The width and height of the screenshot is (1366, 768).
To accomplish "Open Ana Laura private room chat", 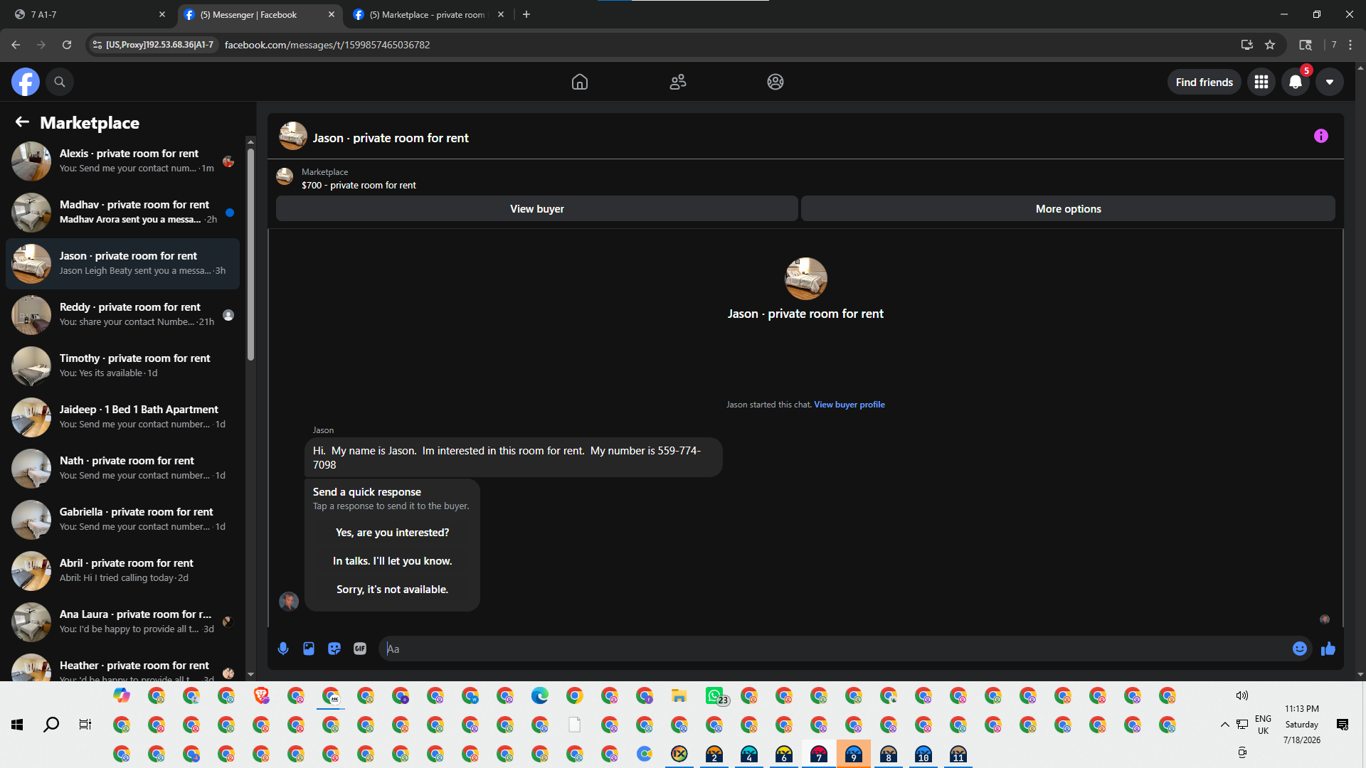I will (122, 622).
